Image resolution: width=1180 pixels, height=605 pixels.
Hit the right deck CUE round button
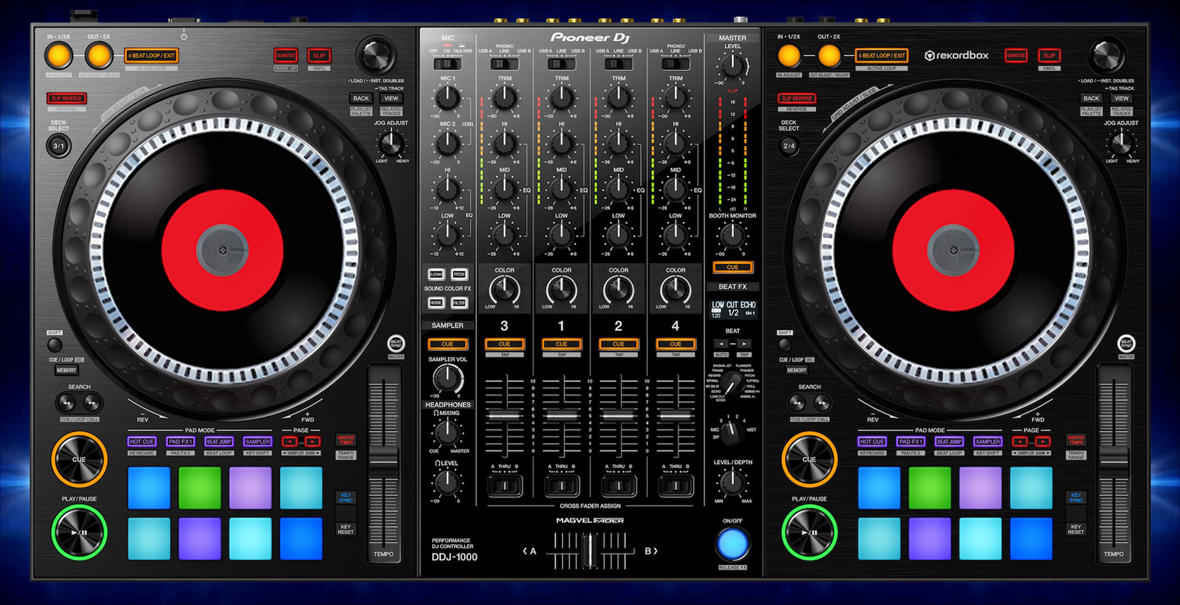pyautogui.click(x=809, y=459)
